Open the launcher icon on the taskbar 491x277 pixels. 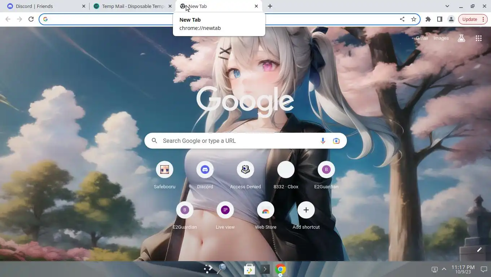tap(208, 269)
